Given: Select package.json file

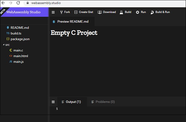Looking at the screenshot, I should [18, 39].
